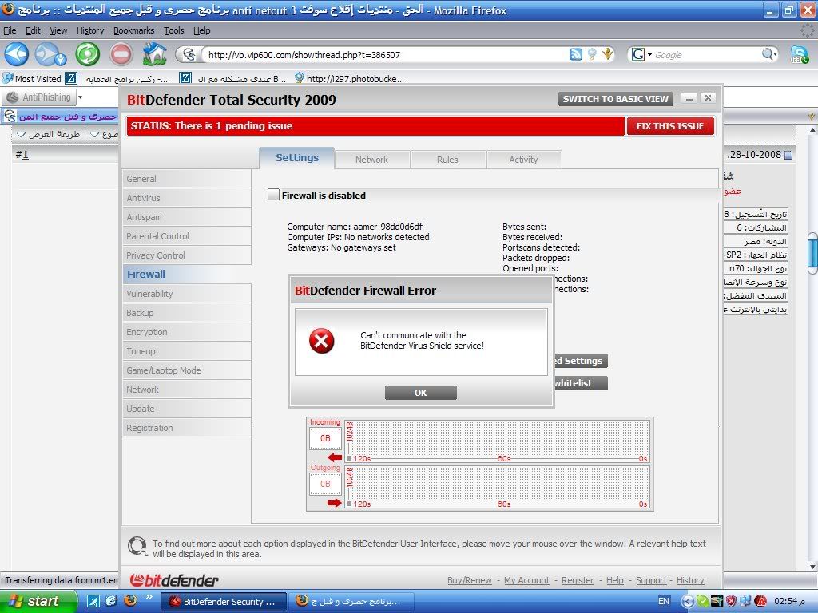Image resolution: width=818 pixels, height=613 pixels.
Task: Click the red stop loading icon
Action: (x=121, y=54)
